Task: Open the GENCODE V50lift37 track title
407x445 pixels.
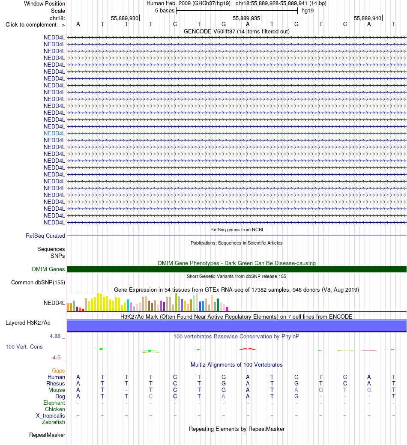Action: 237,32
